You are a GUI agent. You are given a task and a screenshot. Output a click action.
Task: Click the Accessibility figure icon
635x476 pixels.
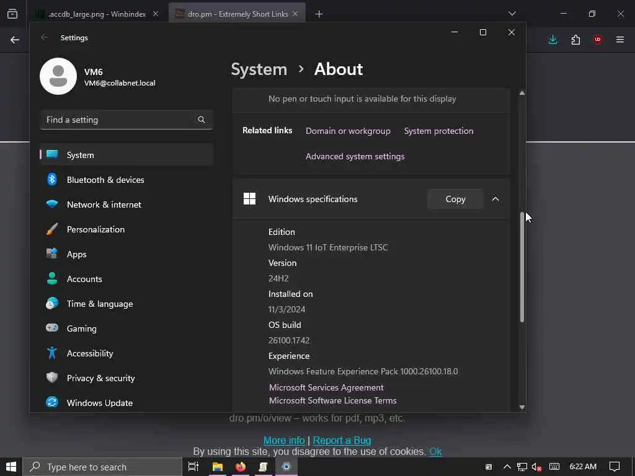click(52, 353)
